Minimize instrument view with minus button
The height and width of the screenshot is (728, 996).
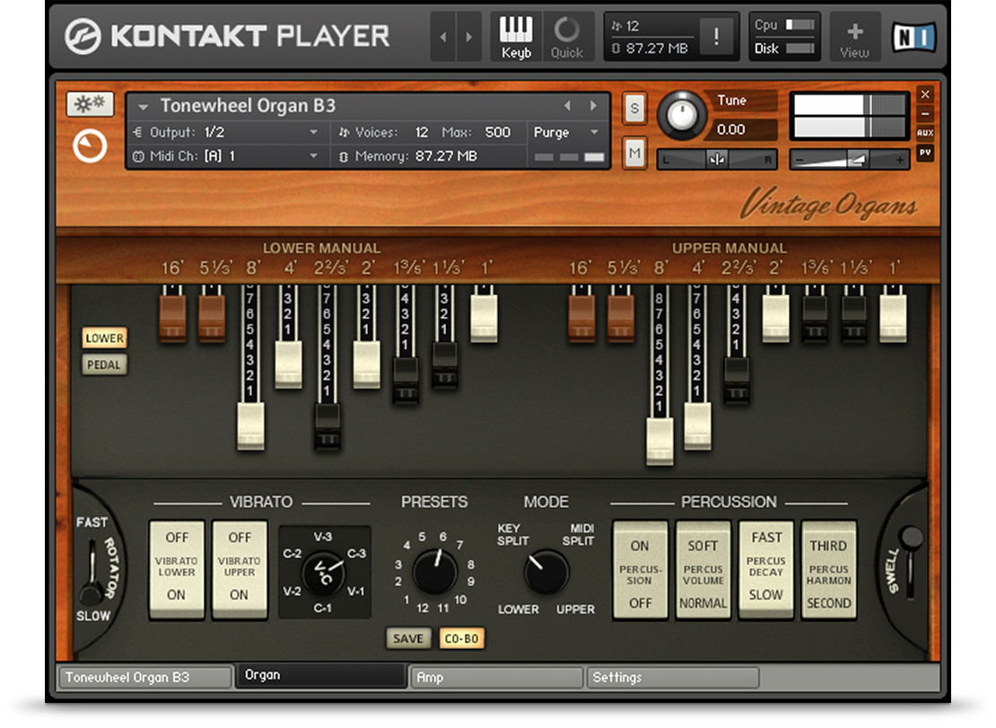(x=925, y=114)
